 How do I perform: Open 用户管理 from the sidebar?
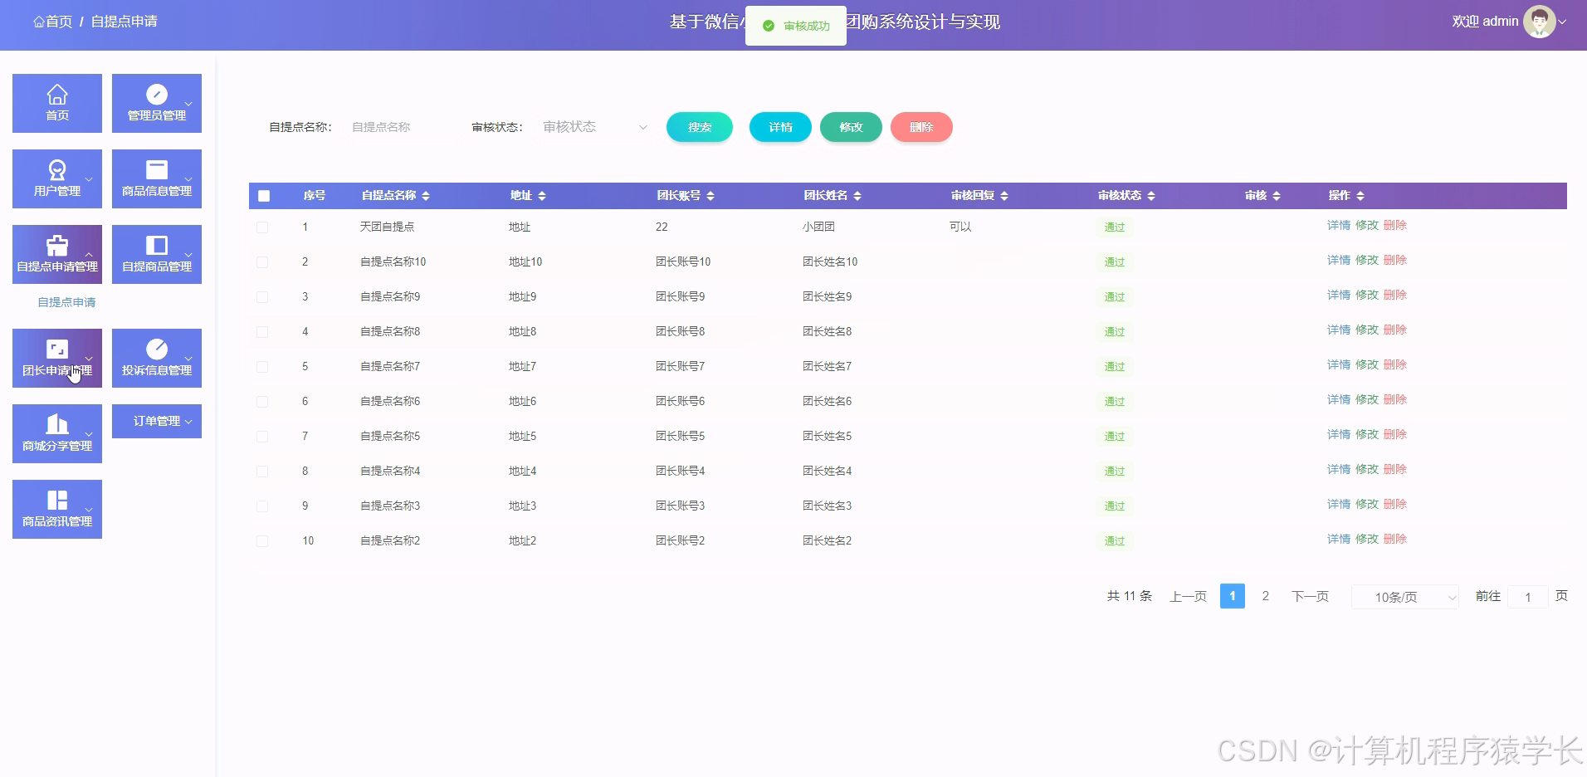click(x=56, y=178)
